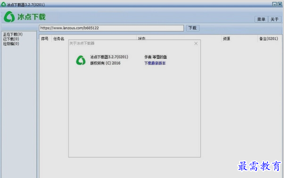Select 已下载(0) in the sidebar
Image resolution: width=284 pixels, height=178 pixels.
point(11,39)
